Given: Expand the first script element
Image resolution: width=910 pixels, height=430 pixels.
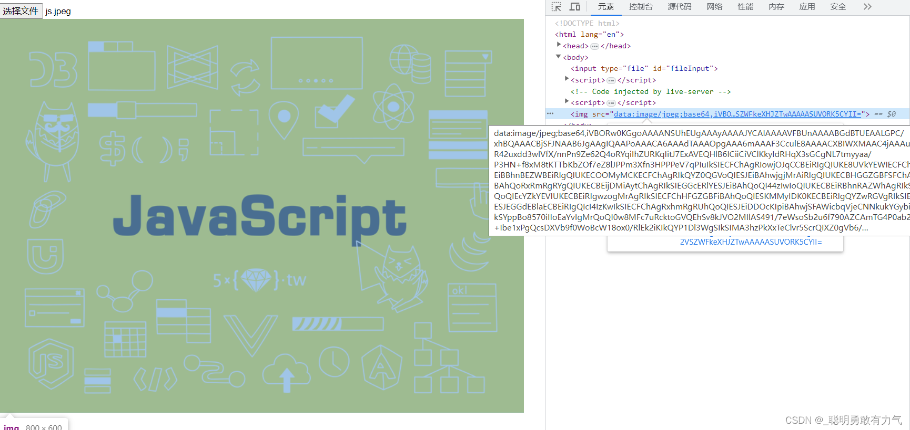Looking at the screenshot, I should coord(567,79).
